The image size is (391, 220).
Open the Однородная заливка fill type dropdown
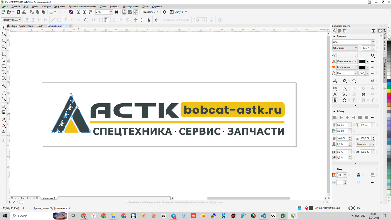356,61
